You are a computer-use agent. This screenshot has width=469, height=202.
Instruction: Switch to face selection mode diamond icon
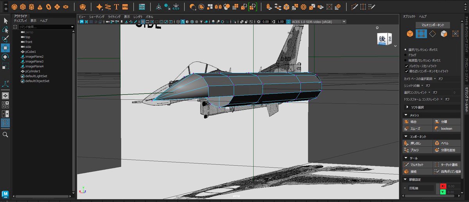coord(433,34)
